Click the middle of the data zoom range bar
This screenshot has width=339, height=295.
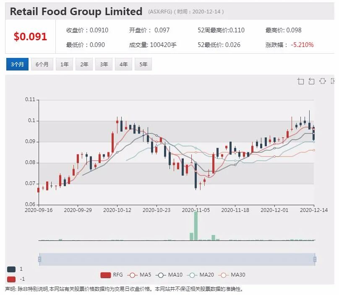(x=177, y=259)
